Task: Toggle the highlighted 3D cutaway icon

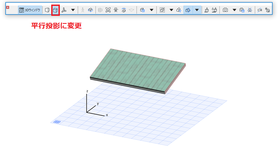Action: pyautogui.click(x=188, y=10)
